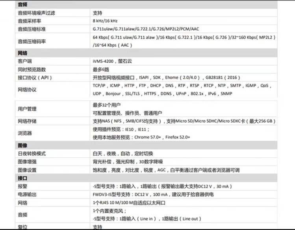The image size is (295, 230).
Task: Click the 图像增强 row label
Action: tap(28, 162)
